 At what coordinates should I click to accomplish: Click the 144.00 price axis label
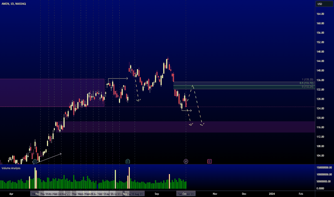(320, 61)
